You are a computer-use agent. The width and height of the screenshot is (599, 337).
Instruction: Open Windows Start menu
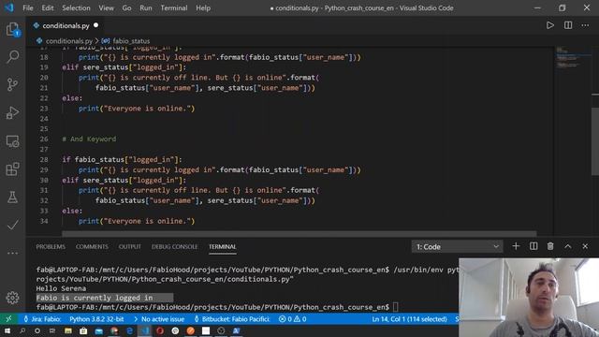tap(7, 330)
